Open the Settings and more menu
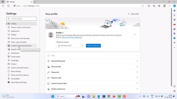Image resolution: width=177 pixels, height=99 pixels. (170, 6)
